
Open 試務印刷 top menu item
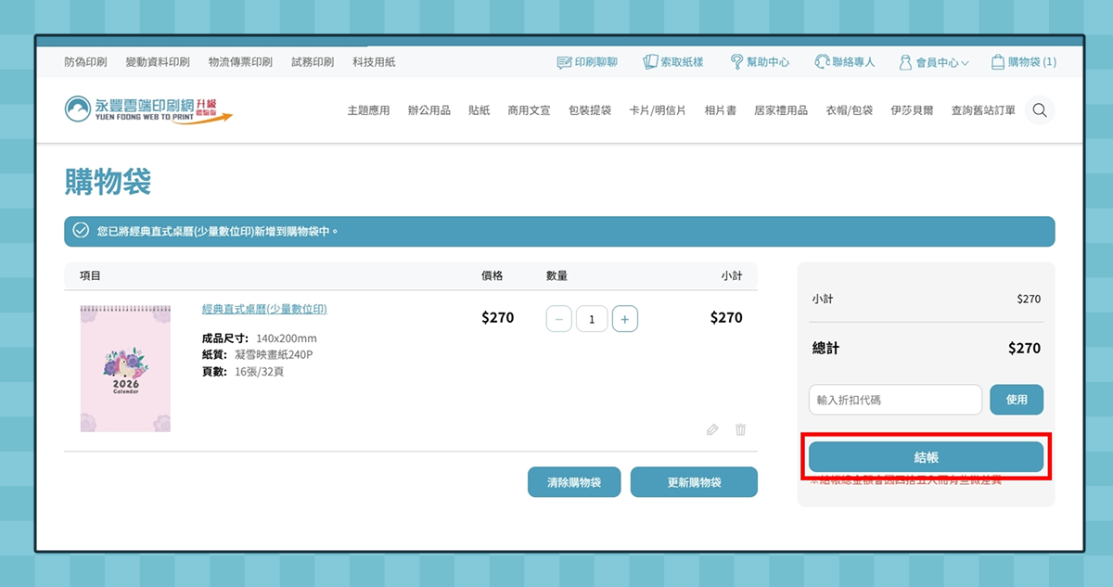(x=313, y=62)
